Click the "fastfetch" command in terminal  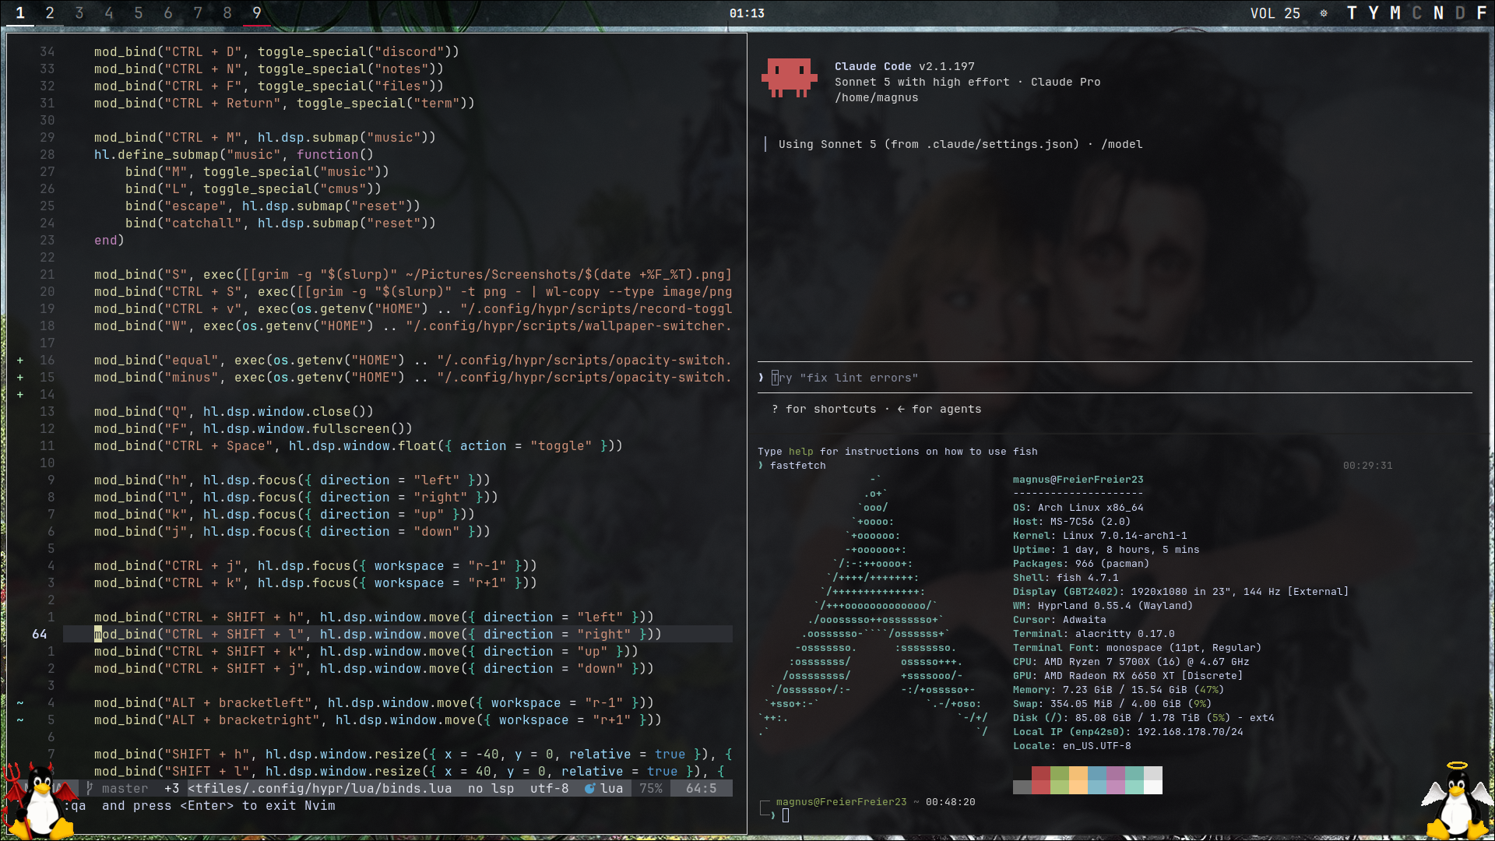[x=798, y=466]
